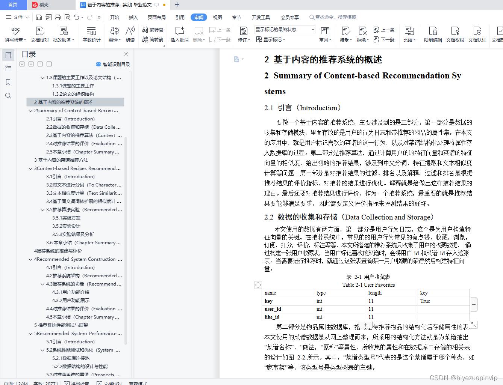This screenshot has height=385, width=503.
Task: Open 文档权限 document permissions
Action: click(455, 34)
